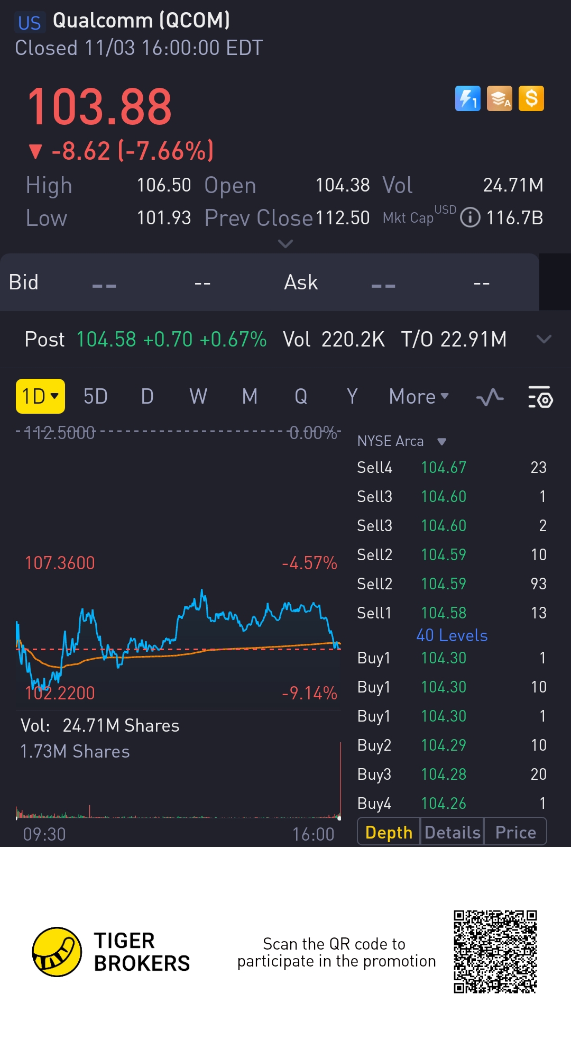Expand more quote stats below Prev Close

tap(285, 244)
